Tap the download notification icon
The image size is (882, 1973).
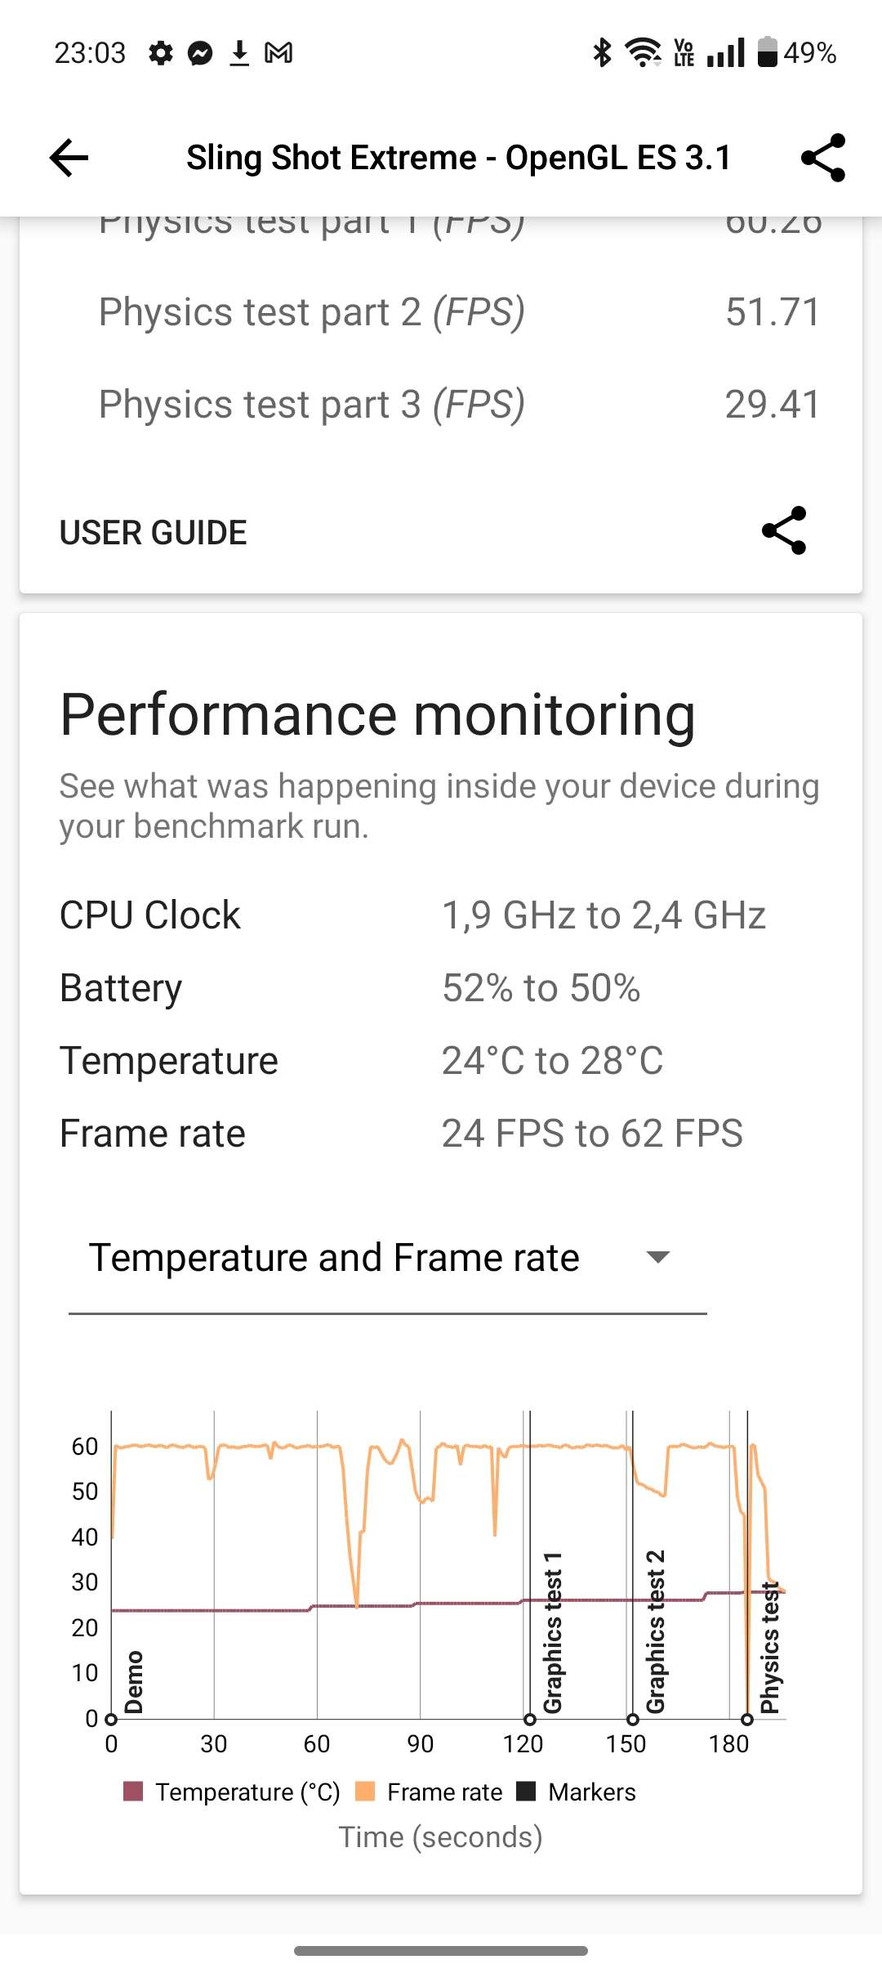239,53
